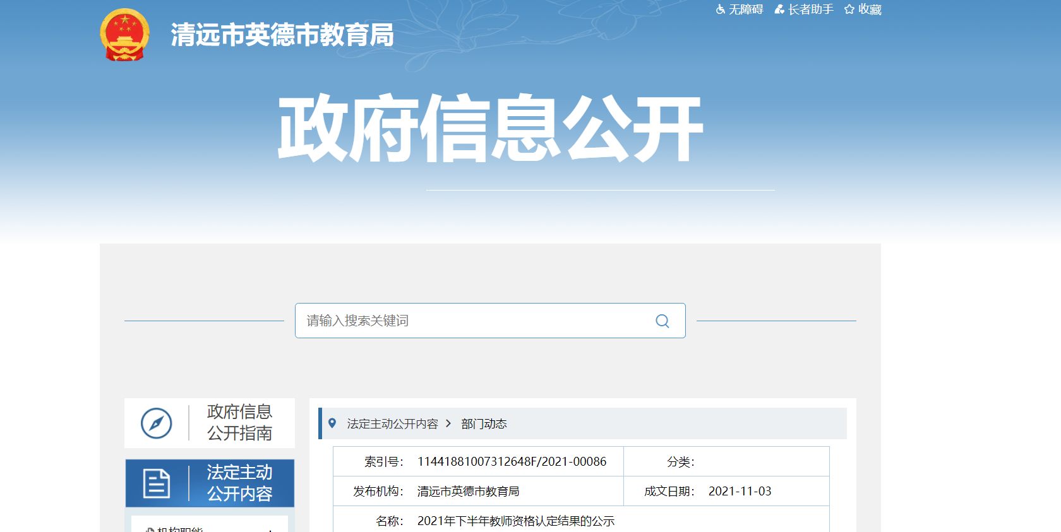Screen dimensions: 1061x532
Task: Click the 政府信息公开 banner heading
Action: (x=490, y=128)
